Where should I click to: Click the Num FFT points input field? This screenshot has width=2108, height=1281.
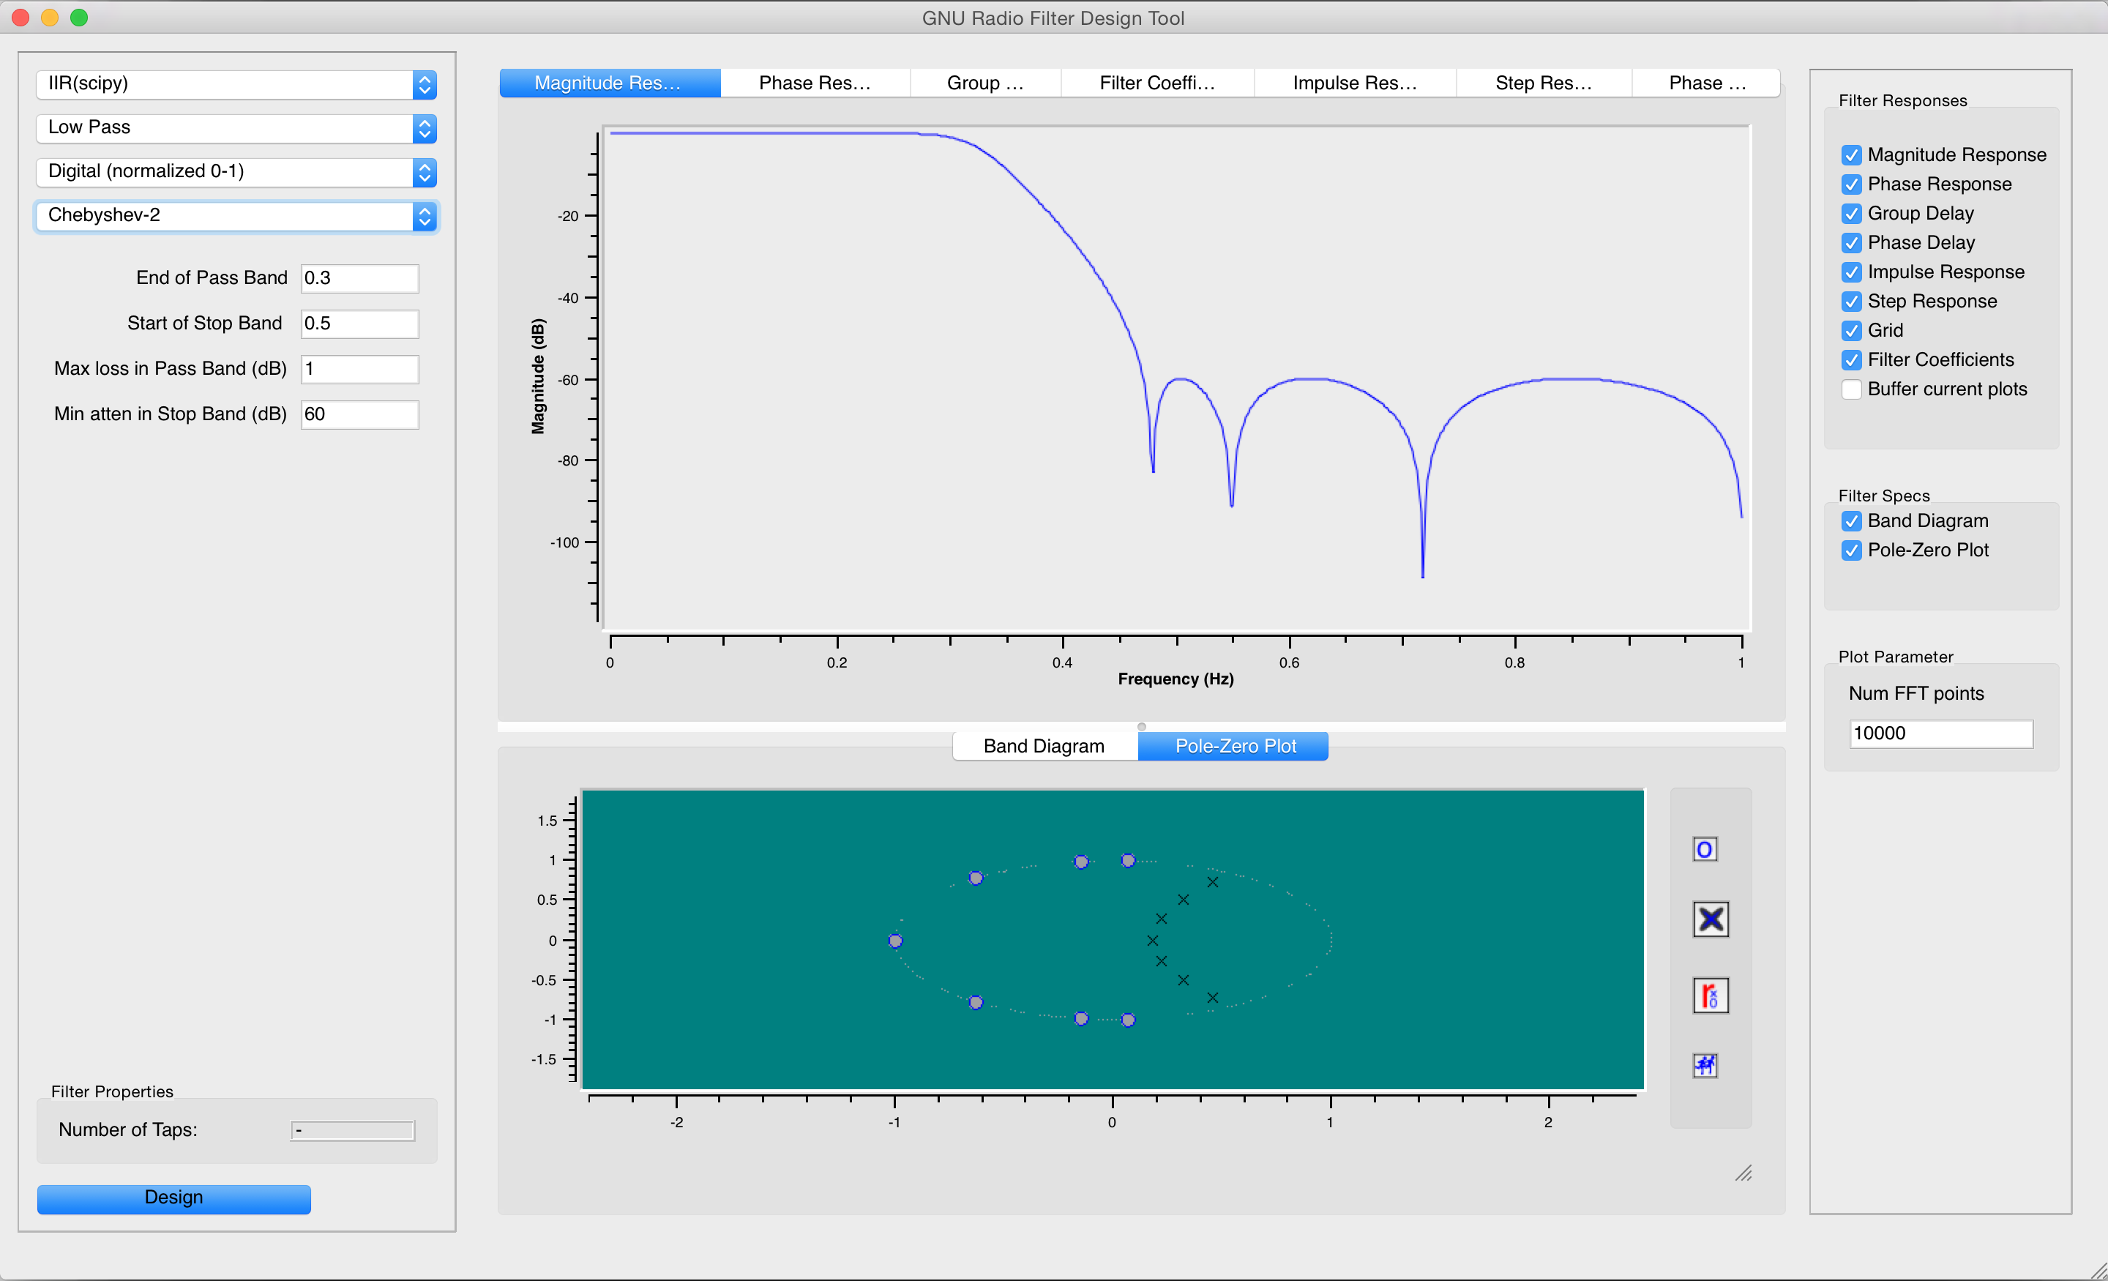1940,733
